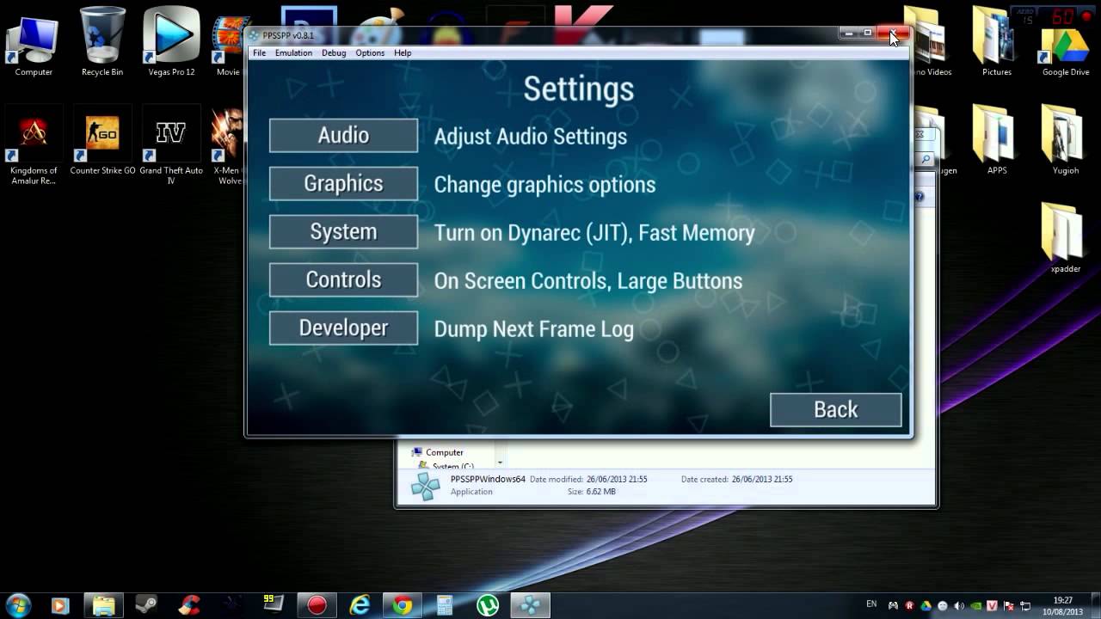1101x619 pixels.
Task: Select Kingdoms of Amalur desktop shortcut
Action: pyautogui.click(x=34, y=146)
